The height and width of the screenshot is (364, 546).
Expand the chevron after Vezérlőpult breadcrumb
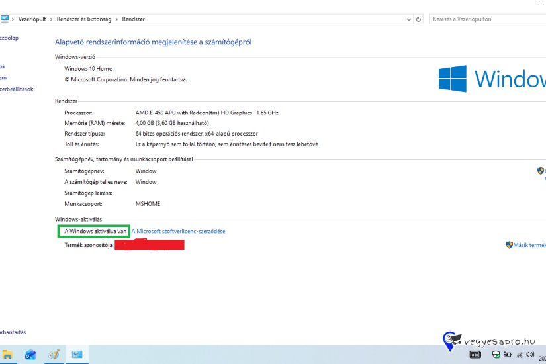pos(52,19)
